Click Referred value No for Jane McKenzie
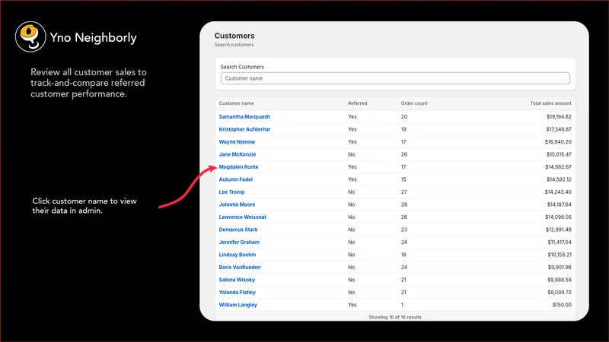 tap(352, 154)
